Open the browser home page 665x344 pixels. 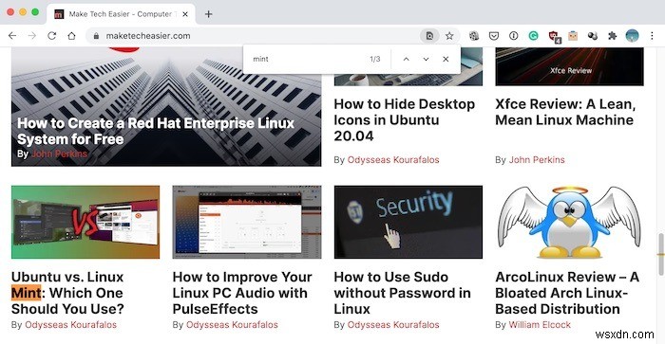[71, 36]
